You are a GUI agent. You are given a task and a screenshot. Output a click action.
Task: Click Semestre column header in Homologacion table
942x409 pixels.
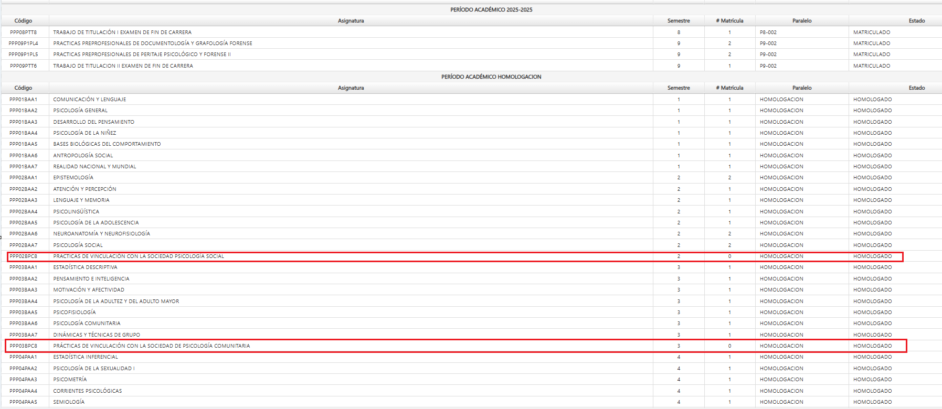[679, 88]
